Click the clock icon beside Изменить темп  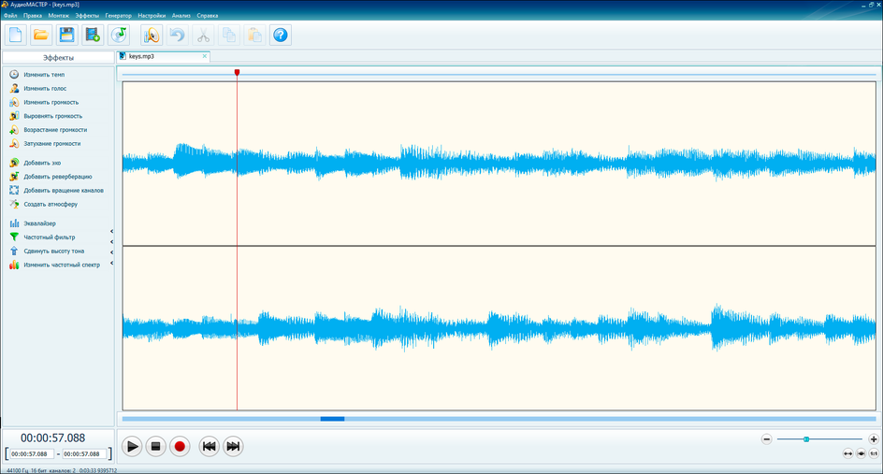(14, 74)
